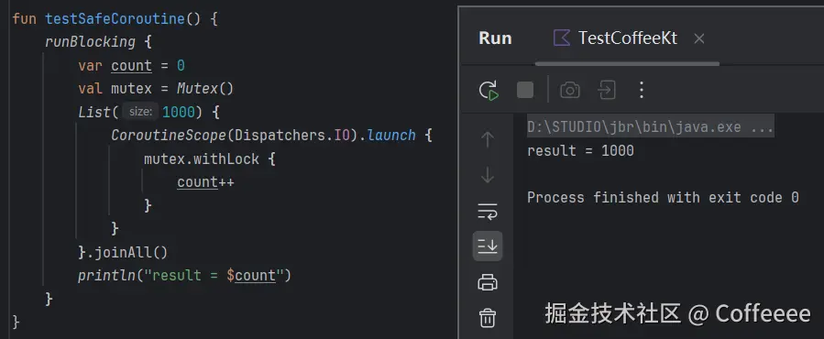Click the testSafeCoroutine function name
The width and height of the screenshot is (824, 339).
(115, 19)
